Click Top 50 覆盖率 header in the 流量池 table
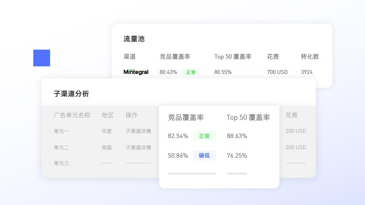The height and width of the screenshot is (205, 365). 233,56
